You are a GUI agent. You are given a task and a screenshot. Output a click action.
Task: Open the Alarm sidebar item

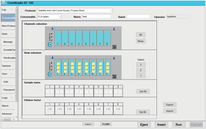click(8, 106)
